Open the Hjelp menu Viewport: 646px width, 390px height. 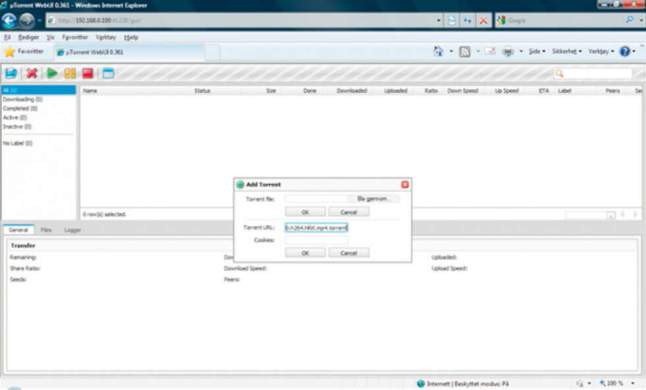click(x=131, y=37)
